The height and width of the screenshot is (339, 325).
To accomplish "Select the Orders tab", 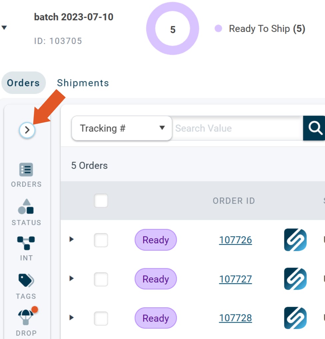I will [x=23, y=83].
